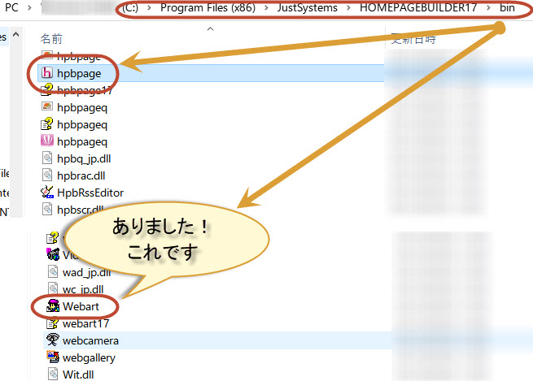This screenshot has width=533, height=381.
Task: Select the Wit.dll file icon
Action: click(53, 375)
